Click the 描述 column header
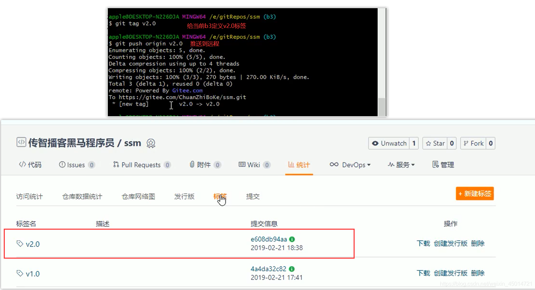Screen dimensions: 535x290 pyautogui.click(x=103, y=224)
